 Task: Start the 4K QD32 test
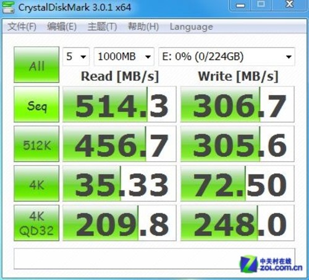point(36,223)
